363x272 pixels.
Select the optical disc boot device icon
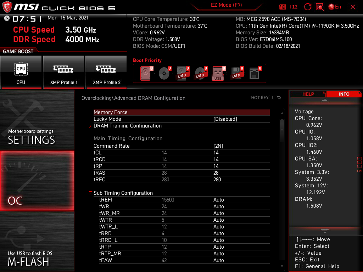[x=164, y=73]
